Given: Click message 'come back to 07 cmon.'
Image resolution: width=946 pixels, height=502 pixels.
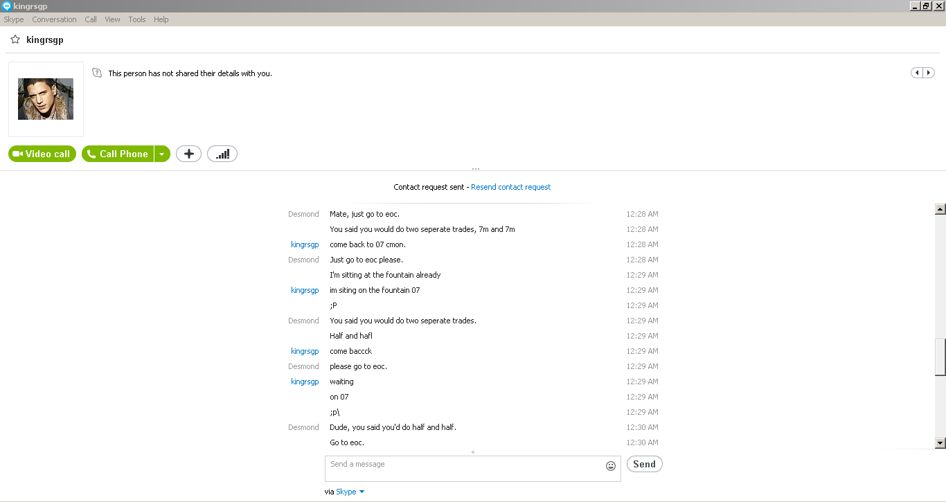Looking at the screenshot, I should pos(368,244).
